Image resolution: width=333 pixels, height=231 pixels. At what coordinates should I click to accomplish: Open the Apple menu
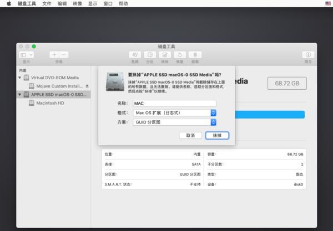pyautogui.click(x=9, y=3)
